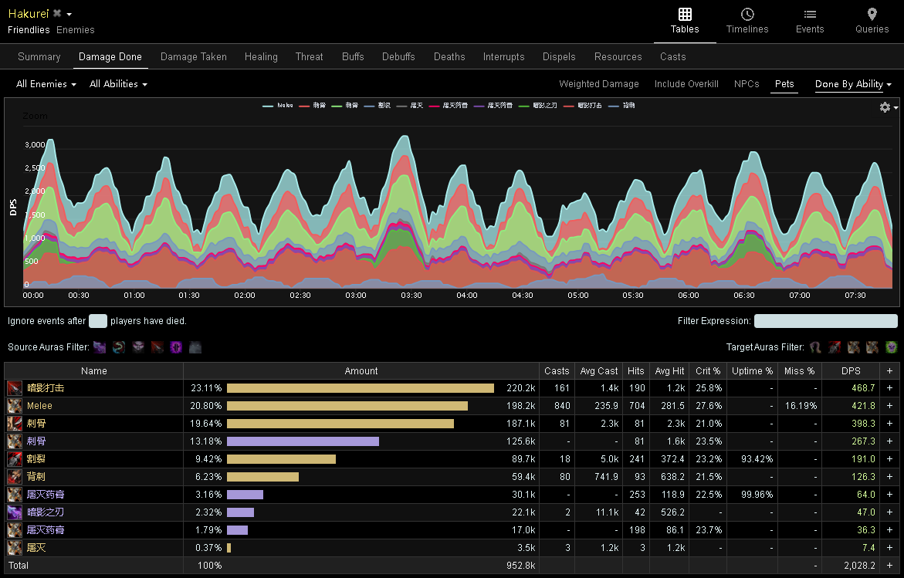Switch to the Healing tab
The width and height of the screenshot is (904, 578).
pos(261,56)
